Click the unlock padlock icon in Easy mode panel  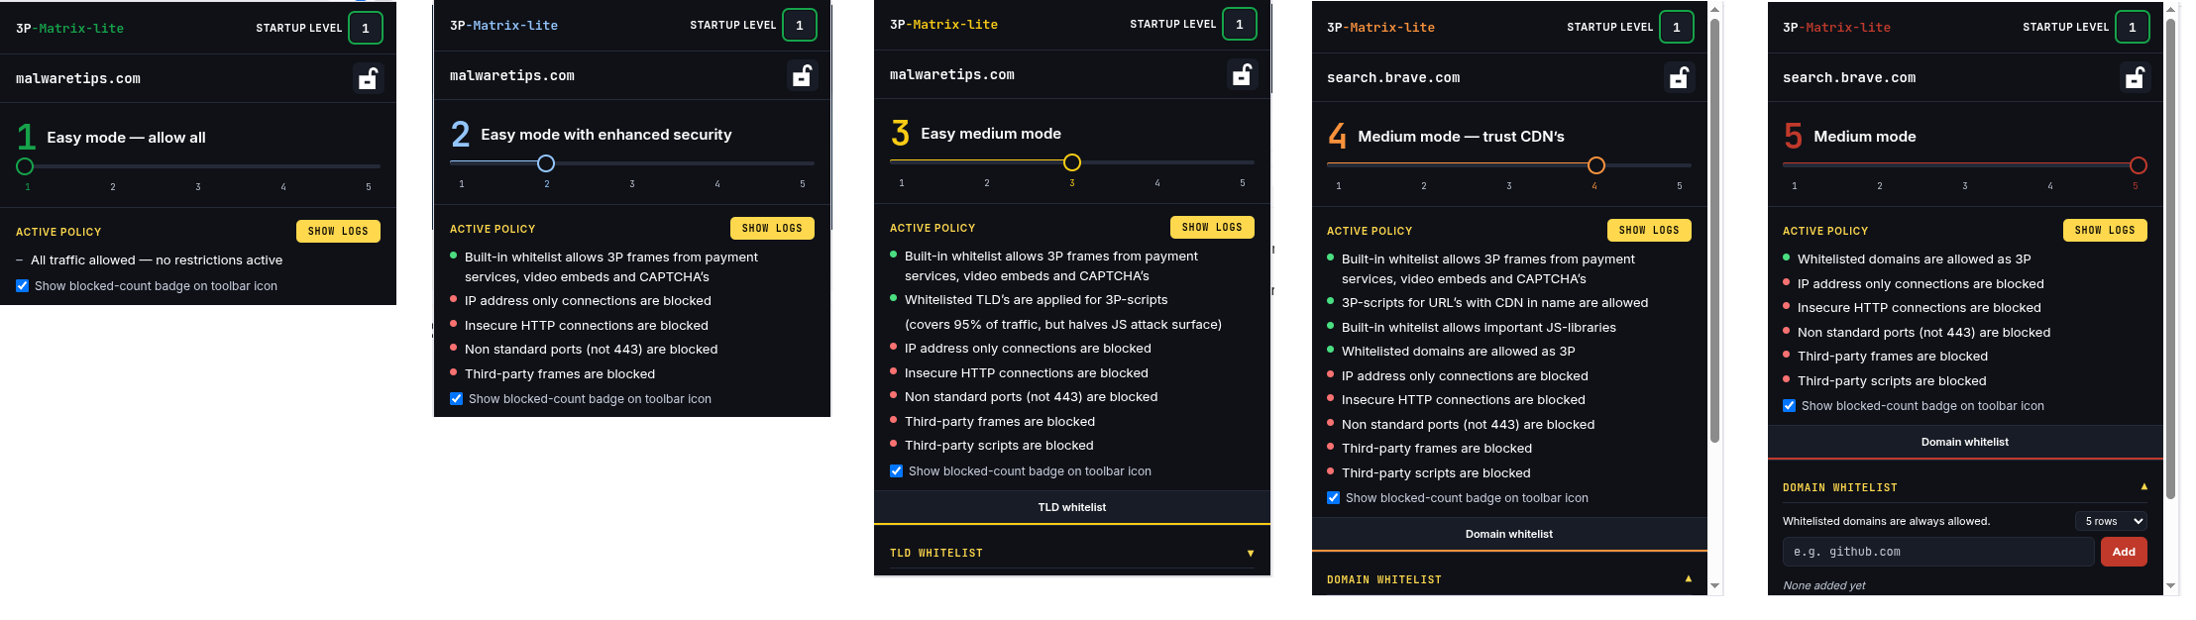pos(368,78)
